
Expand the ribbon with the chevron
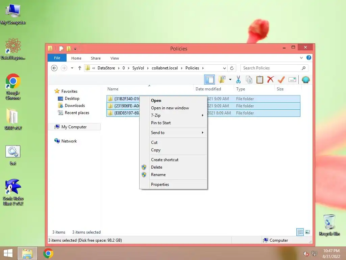point(301,58)
